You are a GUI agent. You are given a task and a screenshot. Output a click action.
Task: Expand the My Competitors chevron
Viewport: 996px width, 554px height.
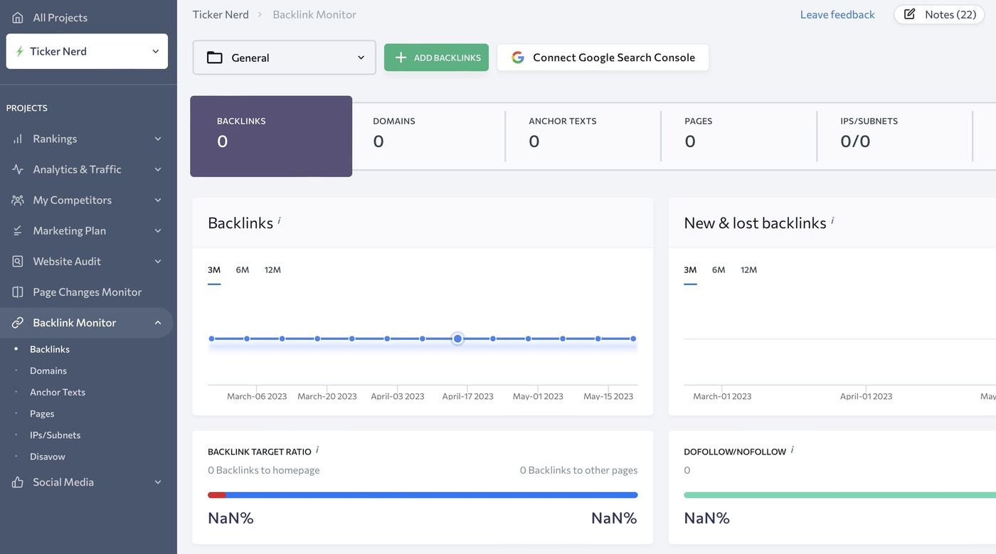coord(158,200)
